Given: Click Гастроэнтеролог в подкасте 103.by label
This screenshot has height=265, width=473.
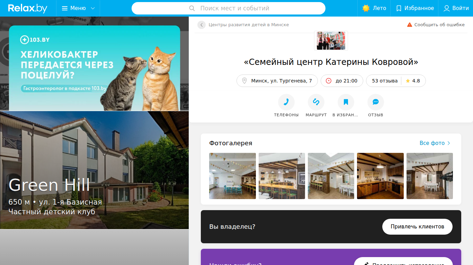Looking at the screenshot, I should tap(64, 89).
